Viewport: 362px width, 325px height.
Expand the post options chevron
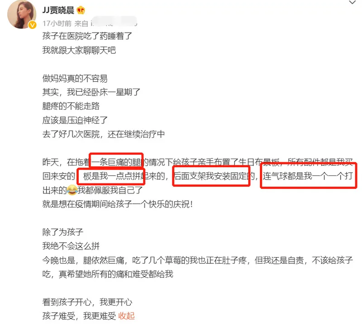click(352, 3)
